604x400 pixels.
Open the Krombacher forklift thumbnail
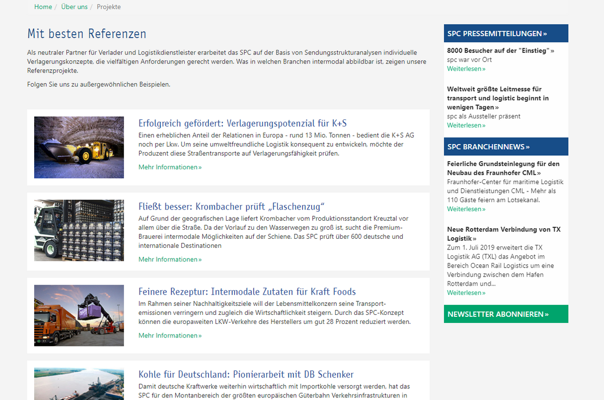point(79,230)
